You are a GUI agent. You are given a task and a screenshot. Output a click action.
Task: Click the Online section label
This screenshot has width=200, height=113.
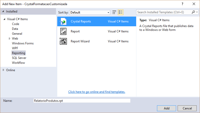[x=11, y=70]
